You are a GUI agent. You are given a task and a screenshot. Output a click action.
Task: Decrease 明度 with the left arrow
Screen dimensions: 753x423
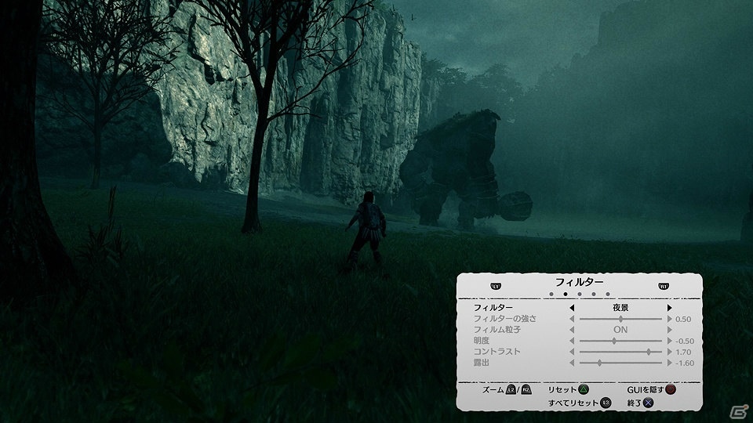point(572,341)
